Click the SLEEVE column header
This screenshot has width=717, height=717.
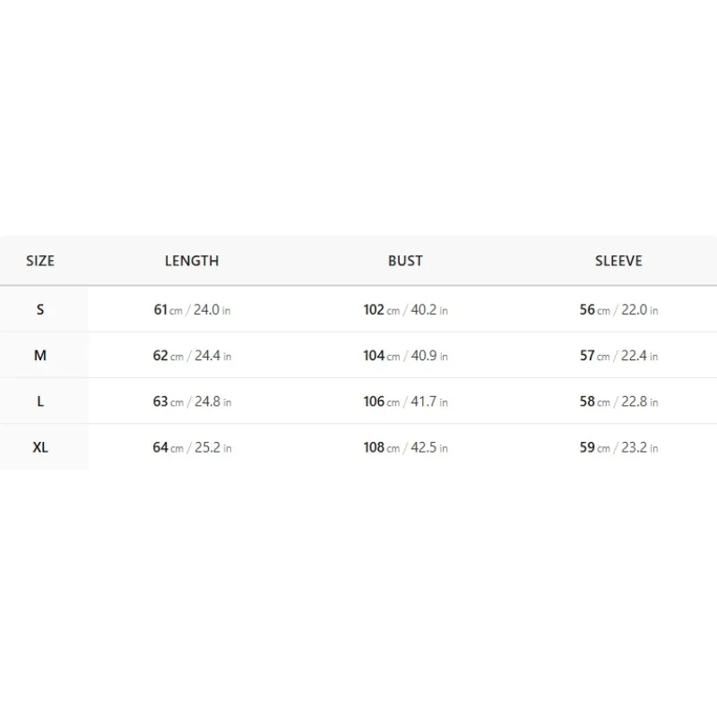[x=618, y=261]
